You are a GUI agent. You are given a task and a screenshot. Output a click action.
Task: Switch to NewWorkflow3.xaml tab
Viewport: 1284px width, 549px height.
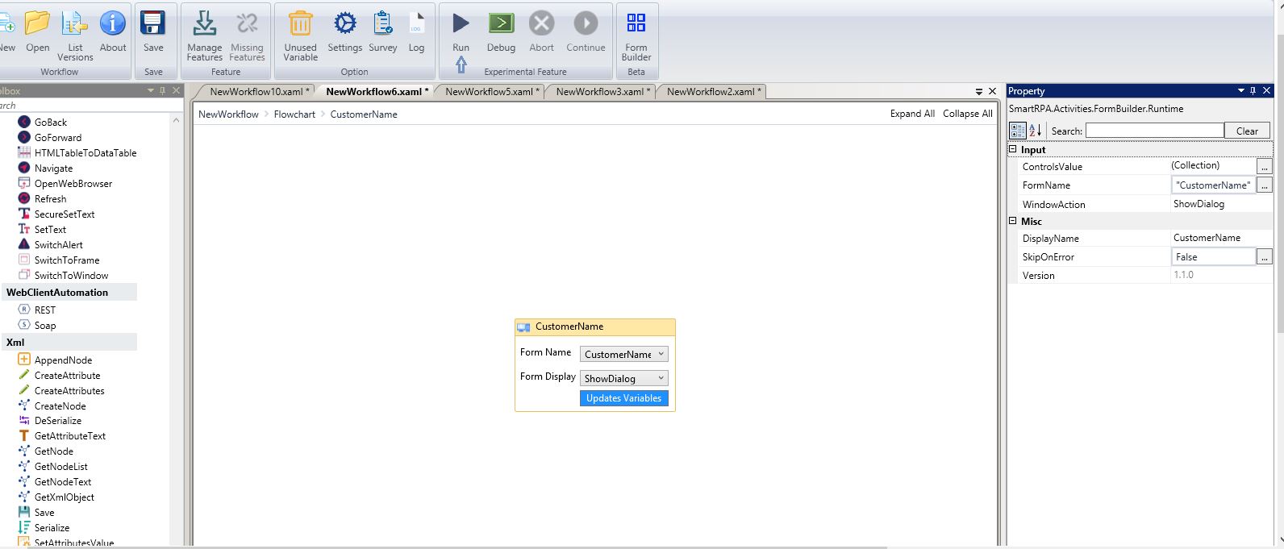point(599,92)
